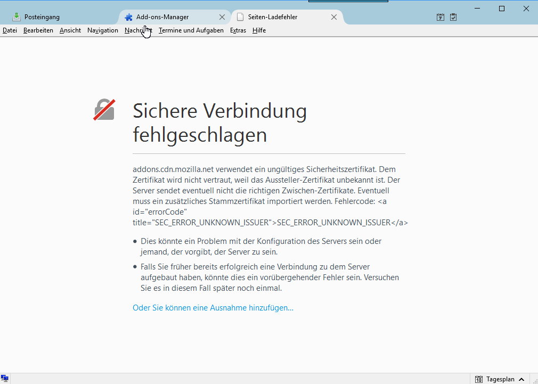Open the calendar tab icon
The width and height of the screenshot is (538, 384).
440,17
